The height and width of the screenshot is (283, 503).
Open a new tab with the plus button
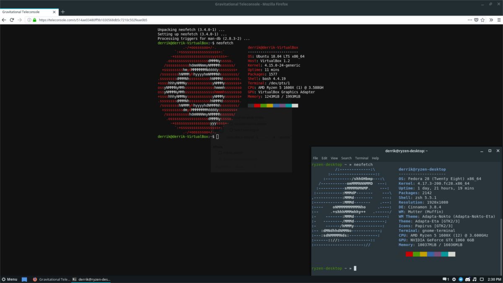(63, 12)
